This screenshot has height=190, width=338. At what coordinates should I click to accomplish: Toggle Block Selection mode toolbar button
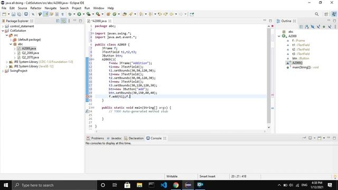pos(57,14)
